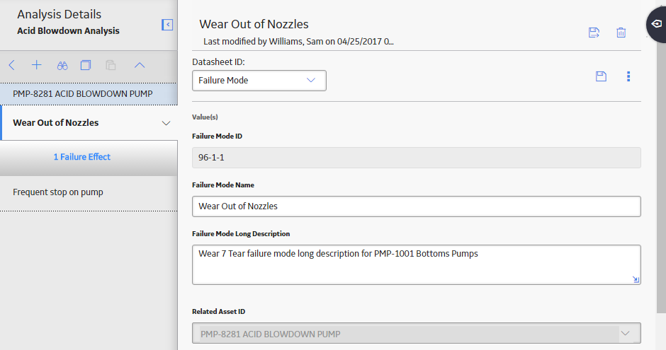666x350 pixels.
Task: Open the round icon at top right edge
Action: pyautogui.click(x=657, y=24)
